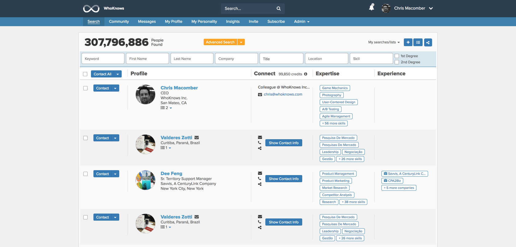This screenshot has width=516, height=247.
Task: Click the list view icon button
Action: 418,42
